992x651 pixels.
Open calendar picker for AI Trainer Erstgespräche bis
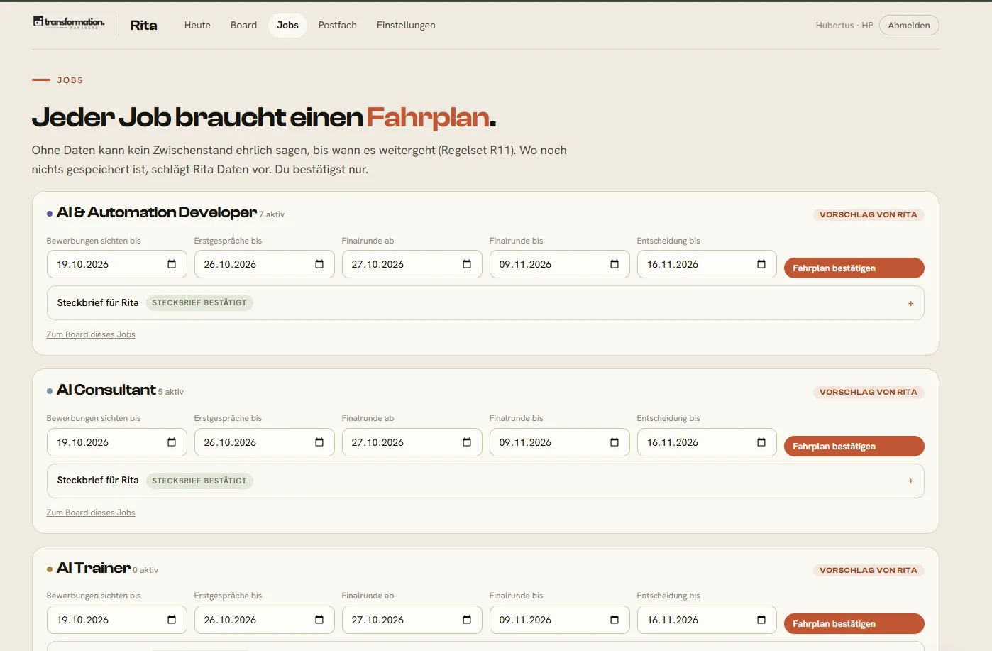pos(319,620)
